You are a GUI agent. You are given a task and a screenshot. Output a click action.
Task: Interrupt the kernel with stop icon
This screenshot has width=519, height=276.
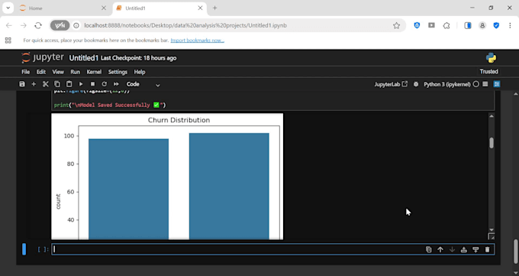[x=92, y=84]
